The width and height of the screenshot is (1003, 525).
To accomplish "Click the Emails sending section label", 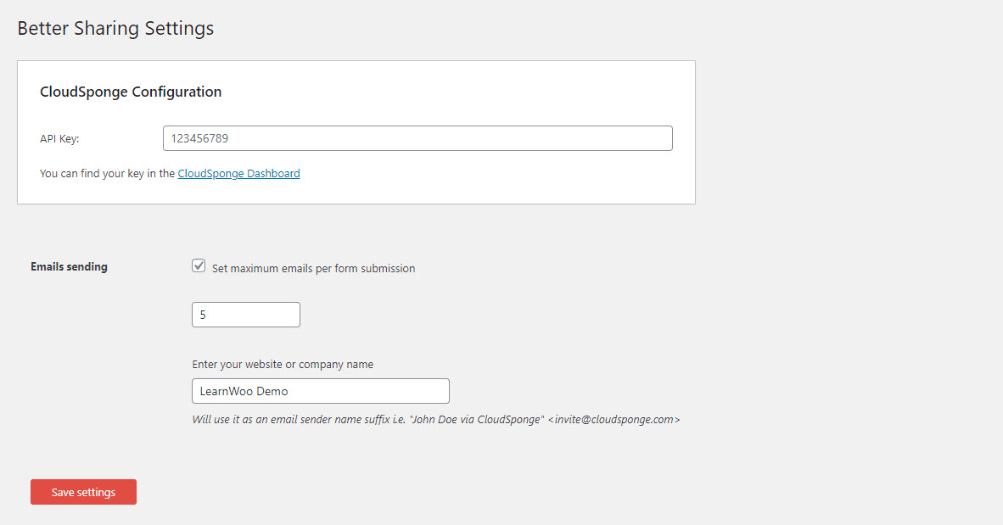I will pos(69,266).
